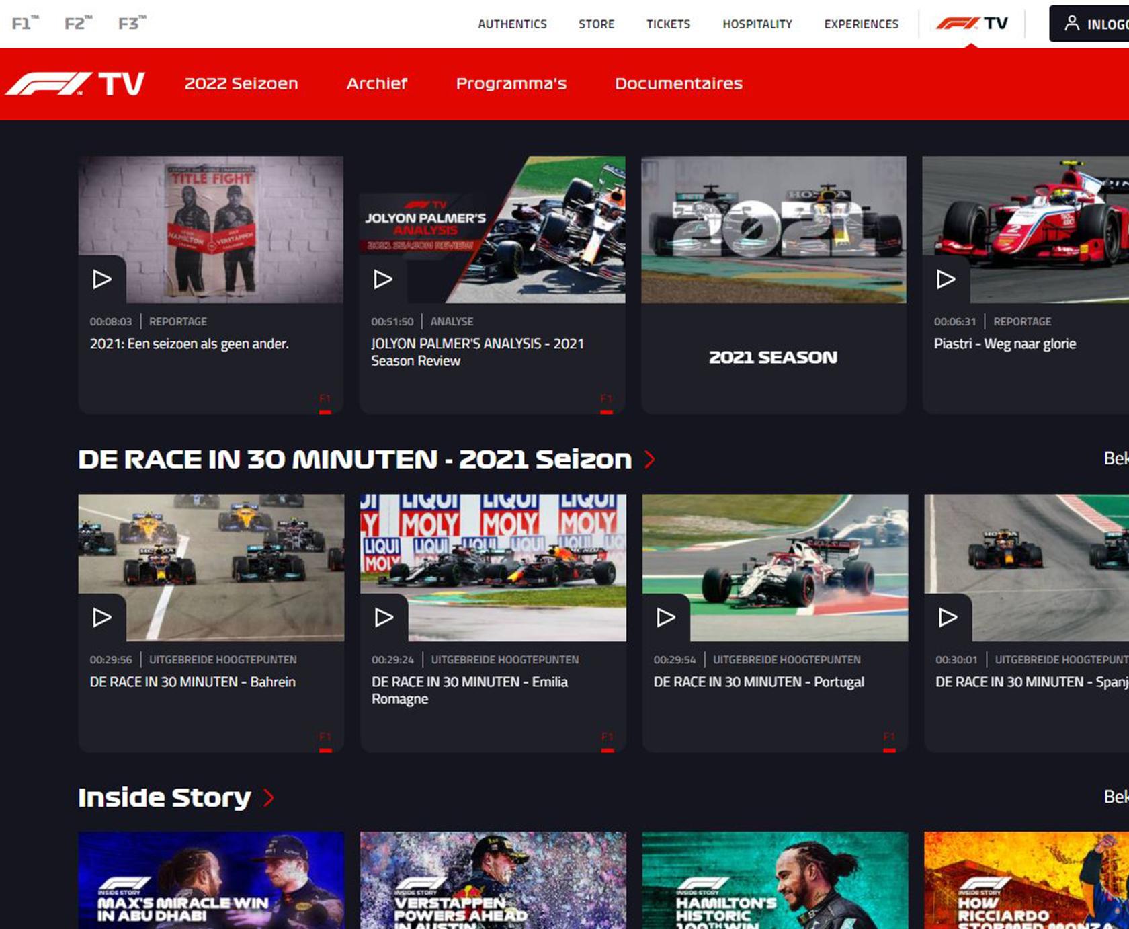Select the Programma's tab
Image resolution: width=1129 pixels, height=929 pixels.
point(511,84)
